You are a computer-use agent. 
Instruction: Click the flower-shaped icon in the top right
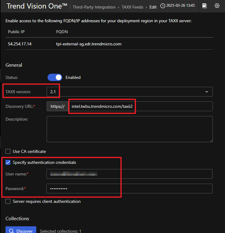pos(217,6)
